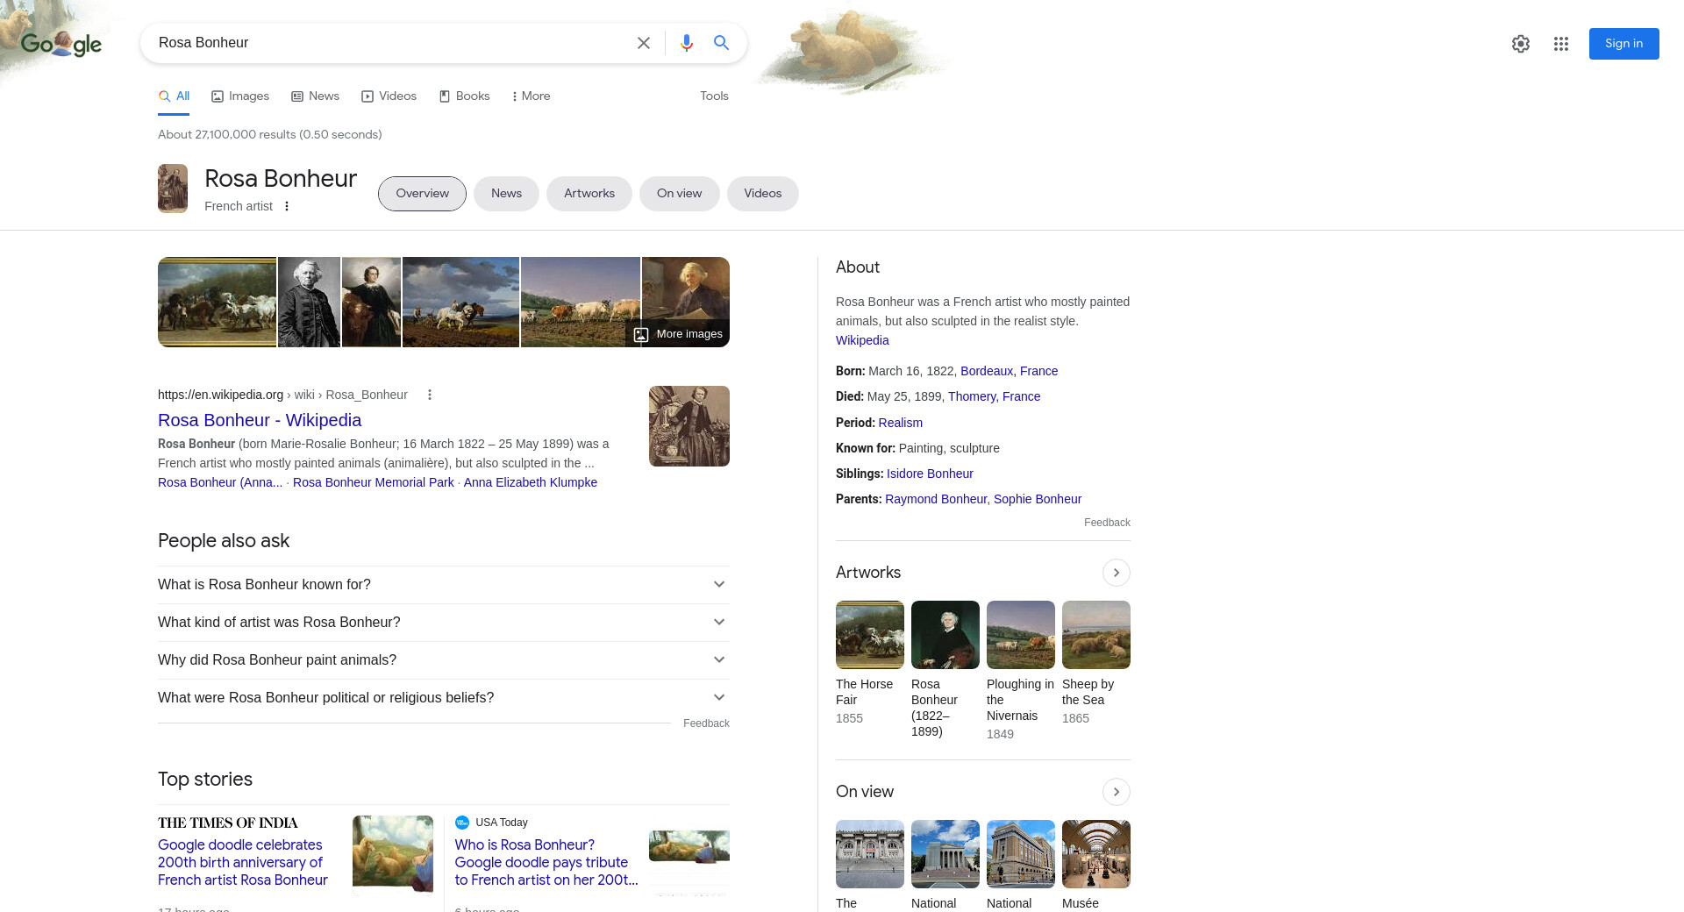Open The Horse Fair artwork thumbnail
Image resolution: width=1684 pixels, height=912 pixels.
(x=869, y=635)
